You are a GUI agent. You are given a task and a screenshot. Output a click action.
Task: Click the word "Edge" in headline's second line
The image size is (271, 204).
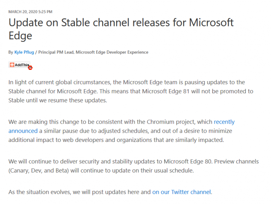20,36
